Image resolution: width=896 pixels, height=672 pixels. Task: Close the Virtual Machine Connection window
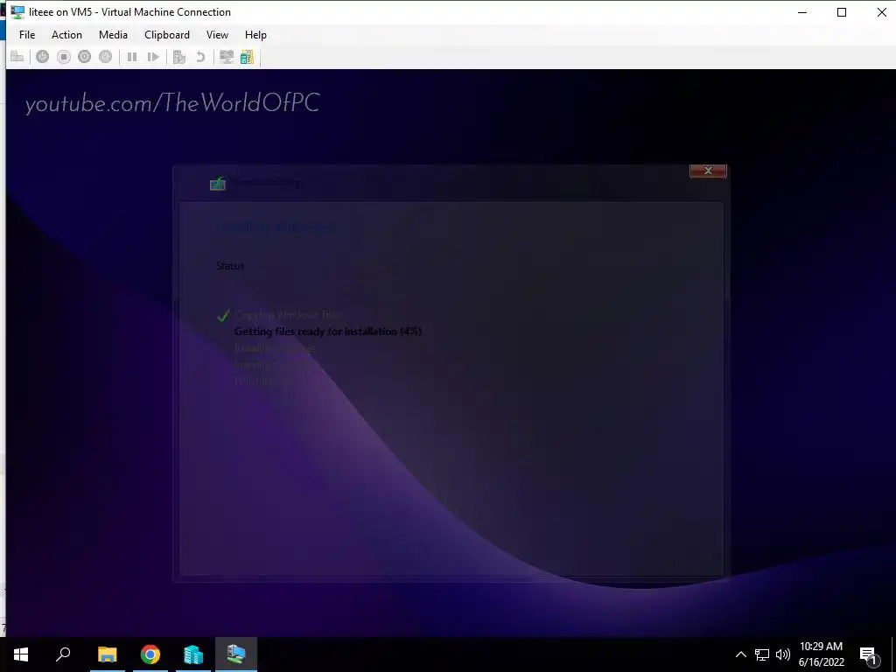[x=882, y=12]
